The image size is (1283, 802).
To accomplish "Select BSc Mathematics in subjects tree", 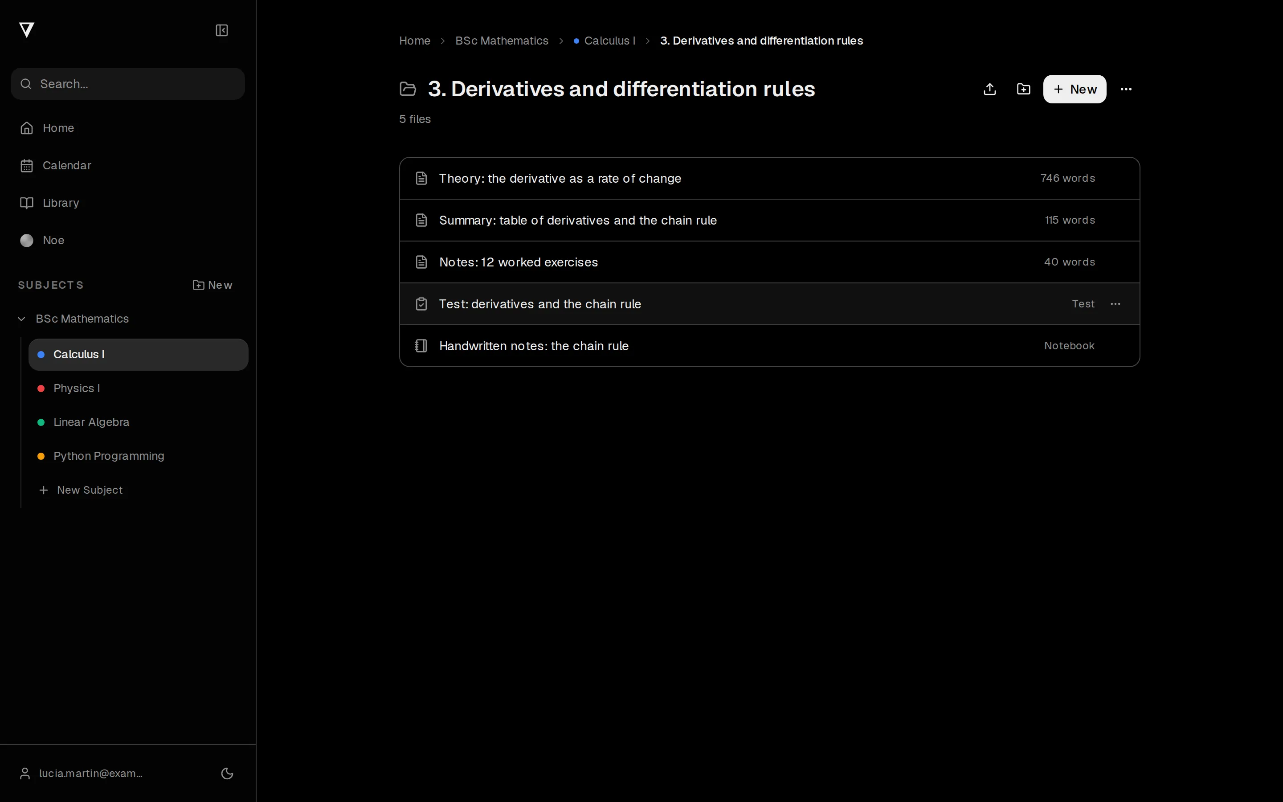I will point(82,319).
